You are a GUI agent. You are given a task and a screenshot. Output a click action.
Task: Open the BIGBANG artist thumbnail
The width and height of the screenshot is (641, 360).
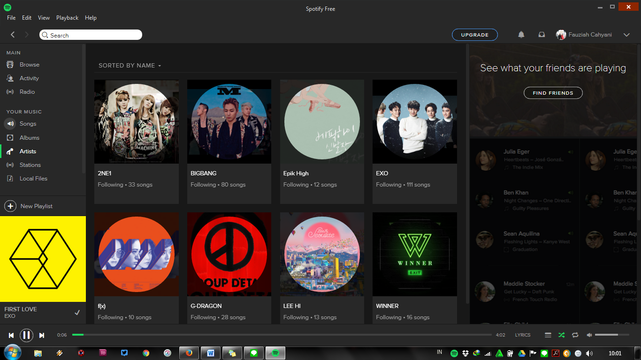[229, 121]
